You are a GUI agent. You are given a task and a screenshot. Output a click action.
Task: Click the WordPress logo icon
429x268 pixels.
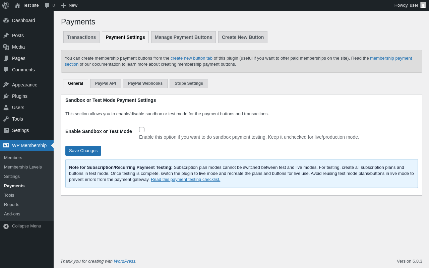click(6, 5)
